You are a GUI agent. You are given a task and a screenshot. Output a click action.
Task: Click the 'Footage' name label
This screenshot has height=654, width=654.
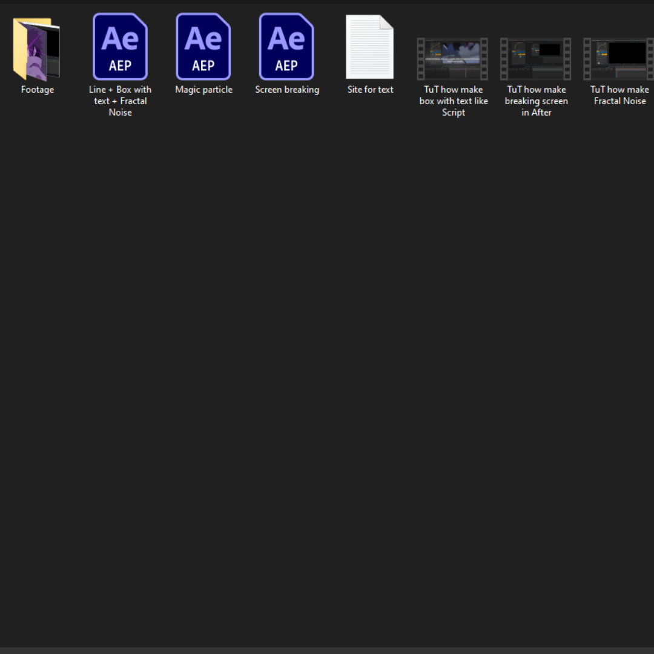coord(38,90)
